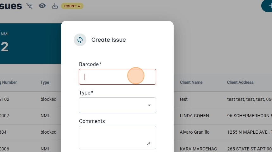Viewport: 272px width, 152px height.
Task: Focus the Barcode input field
Action: (x=117, y=77)
